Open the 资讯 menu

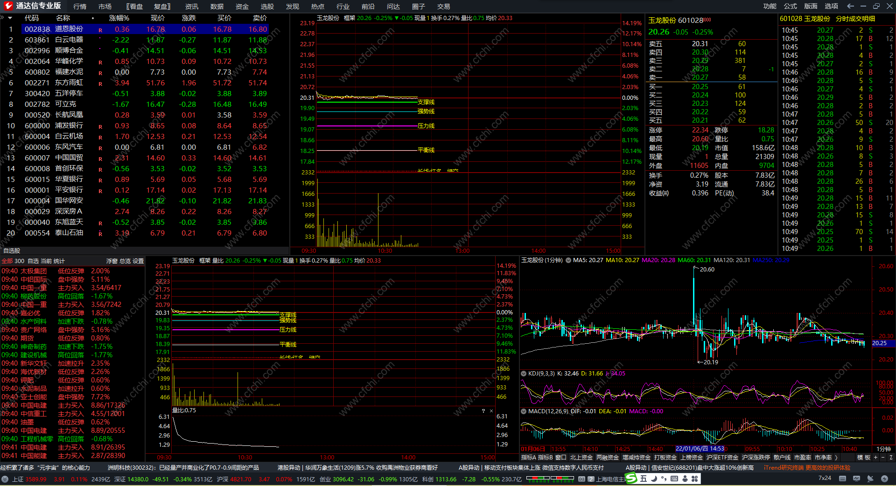tap(192, 7)
